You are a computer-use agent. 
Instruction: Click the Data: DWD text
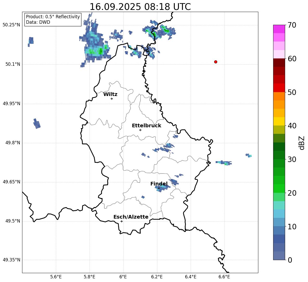click(38, 22)
